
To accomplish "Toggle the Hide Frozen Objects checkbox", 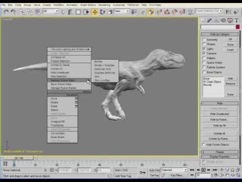I will pos(204,145).
